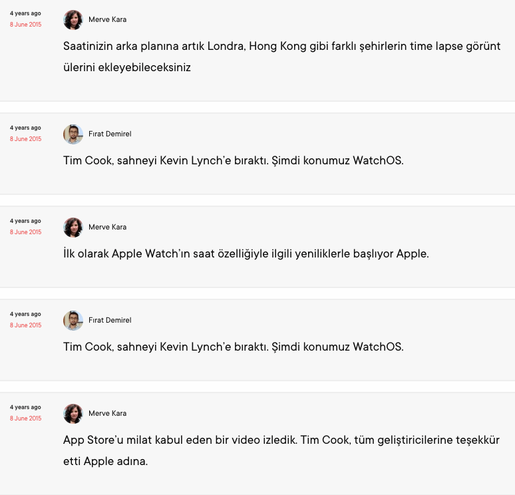Click Merve Kara's avatar on the App Store video post

tap(73, 414)
